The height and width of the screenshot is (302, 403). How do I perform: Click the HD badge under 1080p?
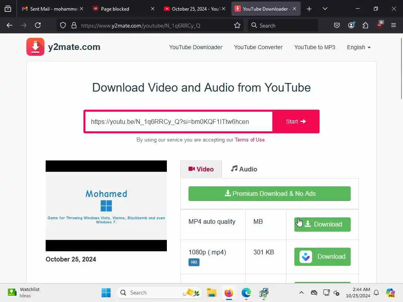coord(194,262)
